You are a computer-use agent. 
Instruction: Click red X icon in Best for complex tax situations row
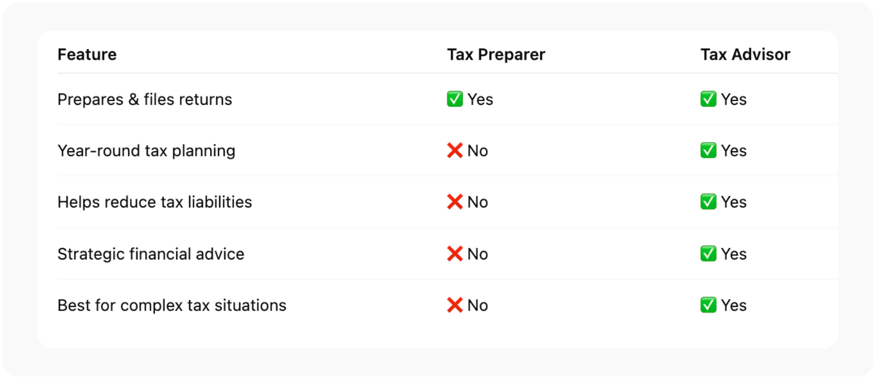click(x=454, y=305)
